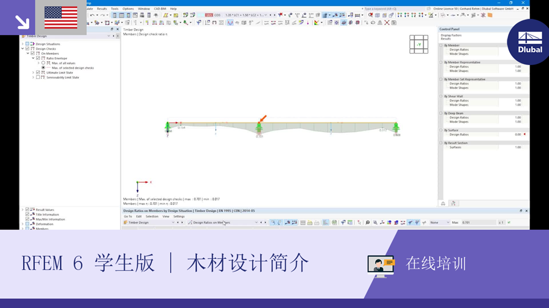Viewport: 549px width, 308px height.
Task: Click the first highlighted selection icon in results toolbar
Action: point(273,222)
